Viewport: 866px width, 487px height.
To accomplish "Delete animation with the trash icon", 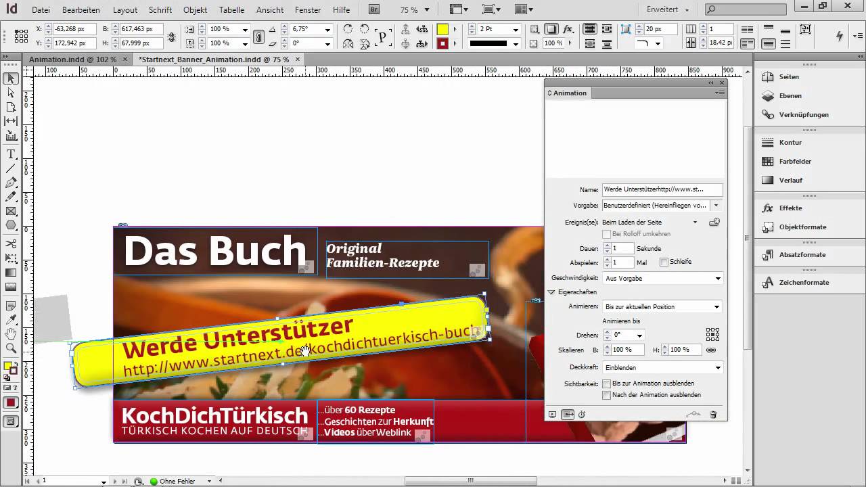I will (713, 415).
